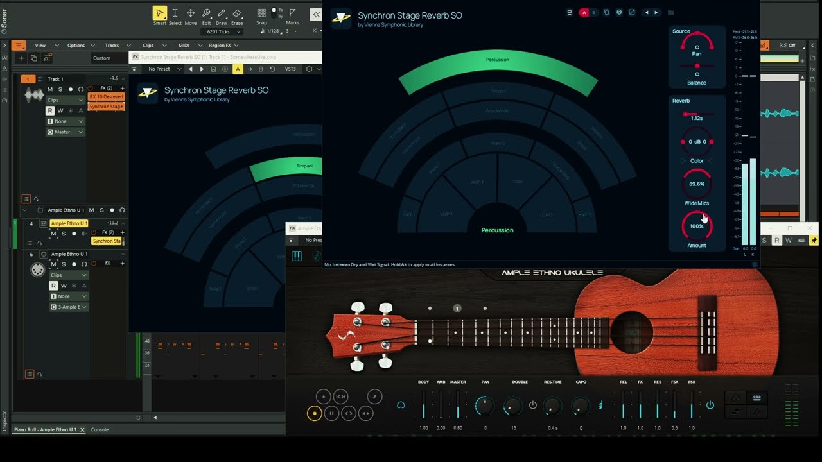Solo Track 1
822x462 pixels.
(x=60, y=89)
